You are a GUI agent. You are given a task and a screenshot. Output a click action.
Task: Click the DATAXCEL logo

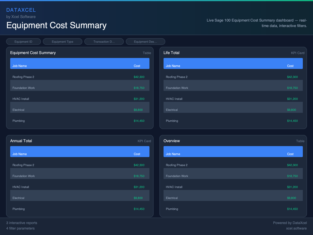pos(21,10)
